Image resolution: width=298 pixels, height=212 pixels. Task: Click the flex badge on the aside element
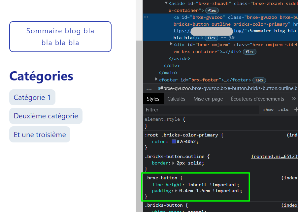(212, 11)
